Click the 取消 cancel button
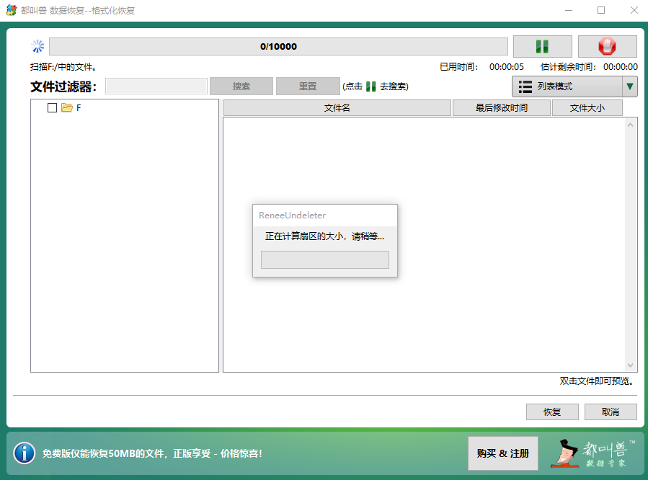Screen dimensions: 648x480 [611, 412]
